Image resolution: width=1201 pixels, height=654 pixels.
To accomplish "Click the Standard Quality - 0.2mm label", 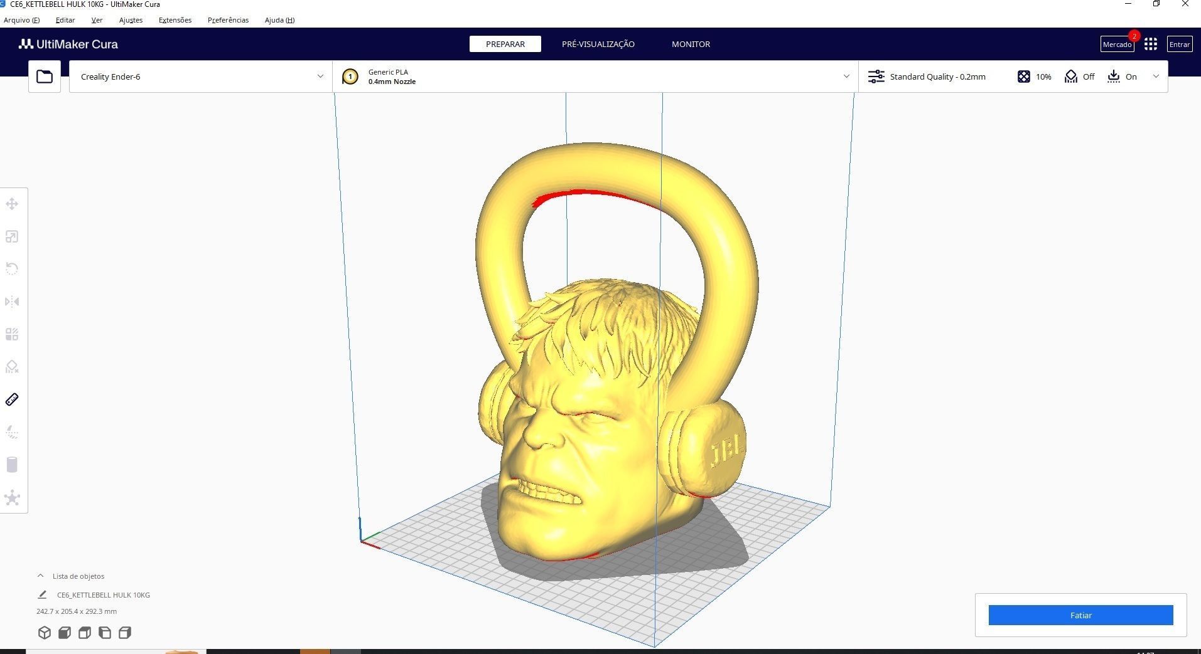I will [x=937, y=76].
